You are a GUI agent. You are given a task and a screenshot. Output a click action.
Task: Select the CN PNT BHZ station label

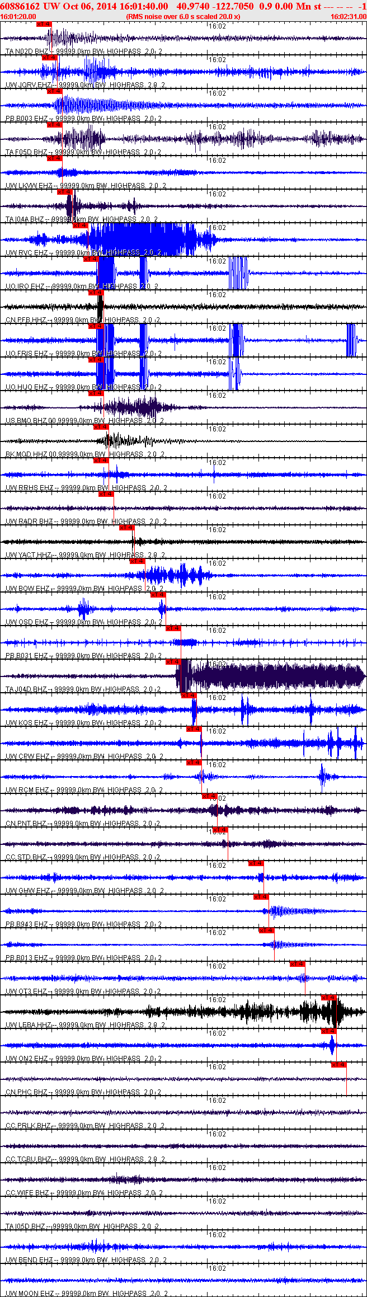pyautogui.click(x=83, y=824)
